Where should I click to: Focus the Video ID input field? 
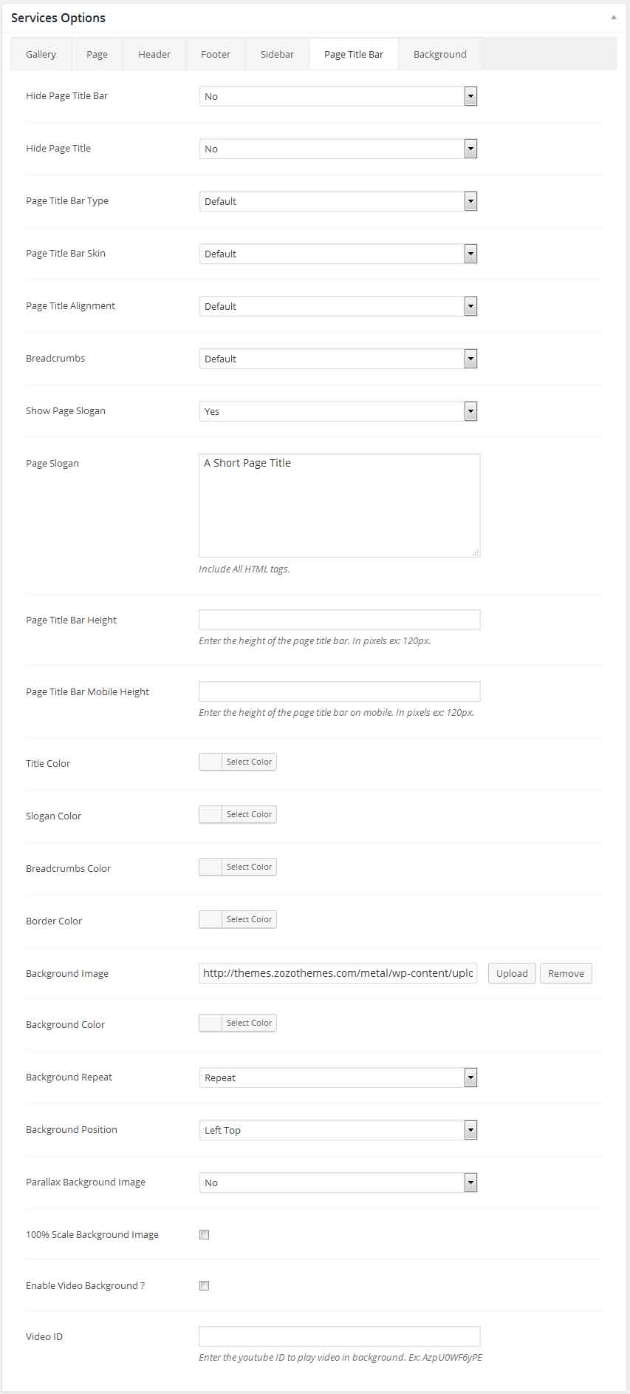(339, 1336)
